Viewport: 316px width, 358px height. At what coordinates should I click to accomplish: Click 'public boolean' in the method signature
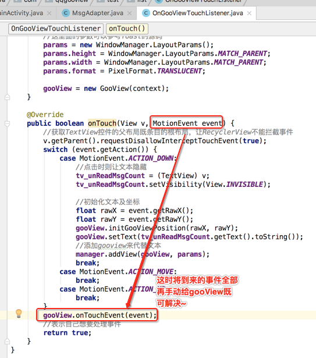[x=55, y=123]
